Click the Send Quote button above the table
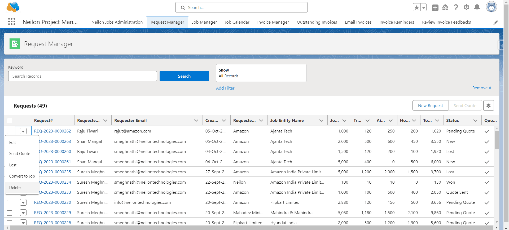Viewport: 509px width, 230px height. [465, 105]
